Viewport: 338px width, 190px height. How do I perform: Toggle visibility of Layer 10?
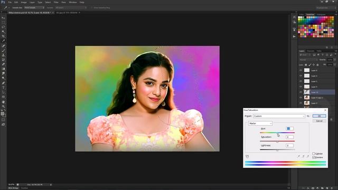(x=301, y=92)
